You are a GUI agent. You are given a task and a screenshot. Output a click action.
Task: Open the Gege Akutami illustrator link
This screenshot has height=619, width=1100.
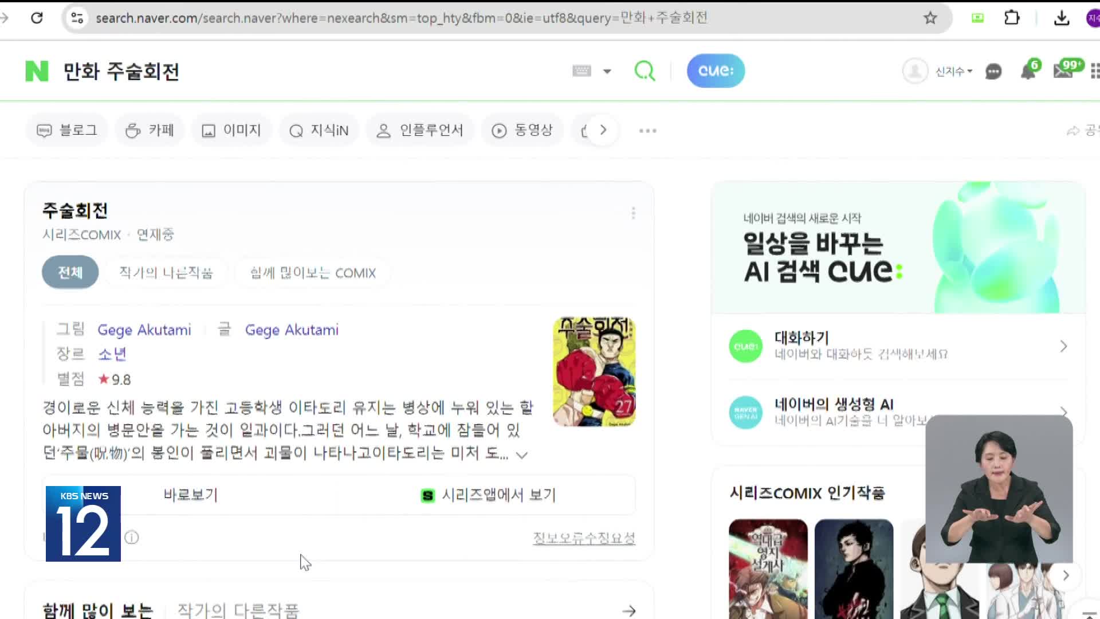point(144,330)
